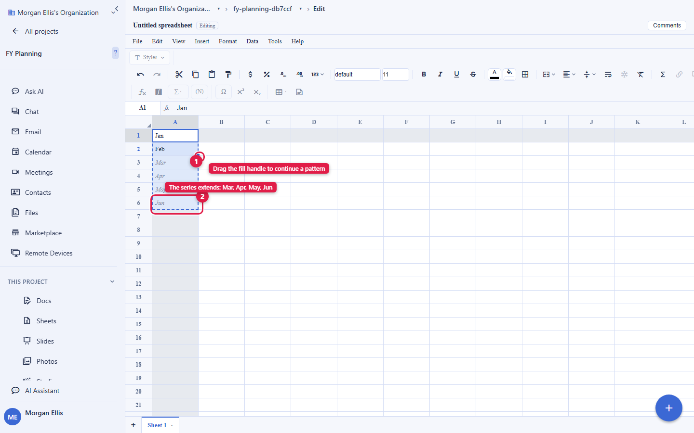The image size is (694, 433).
Task: Toggle text wrapping icon
Action: 608,75
